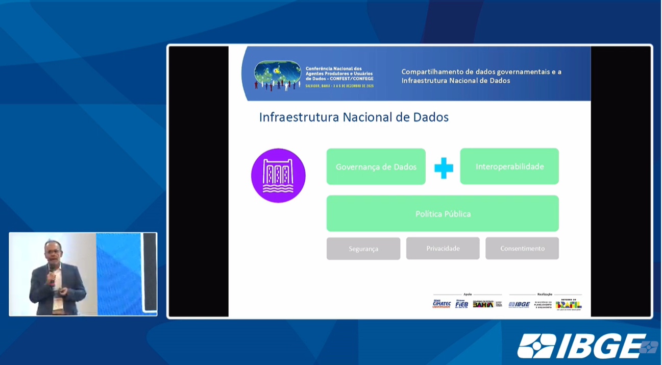Image resolution: width=662 pixels, height=365 pixels.
Task: Click the Infraestrutura Nacional de Dados slide heading
Action: click(x=354, y=117)
